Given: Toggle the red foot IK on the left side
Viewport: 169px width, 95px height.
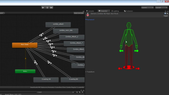Looking at the screenshot, I should (120, 69).
